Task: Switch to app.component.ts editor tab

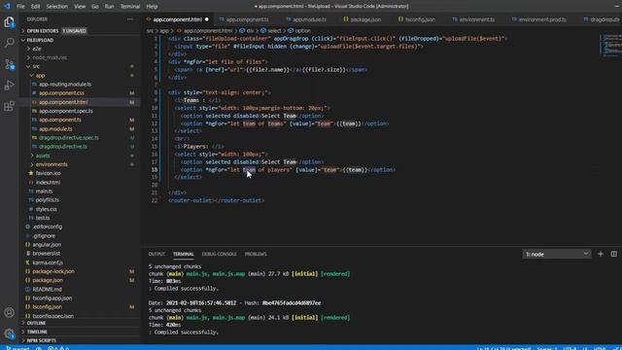Action: (x=247, y=19)
